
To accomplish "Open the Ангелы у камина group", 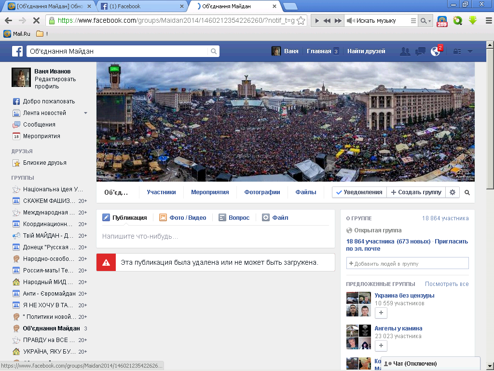I will click(398, 328).
